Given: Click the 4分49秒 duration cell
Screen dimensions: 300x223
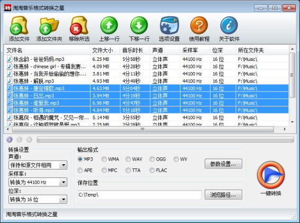Looking at the screenshot, I should coord(131,81).
